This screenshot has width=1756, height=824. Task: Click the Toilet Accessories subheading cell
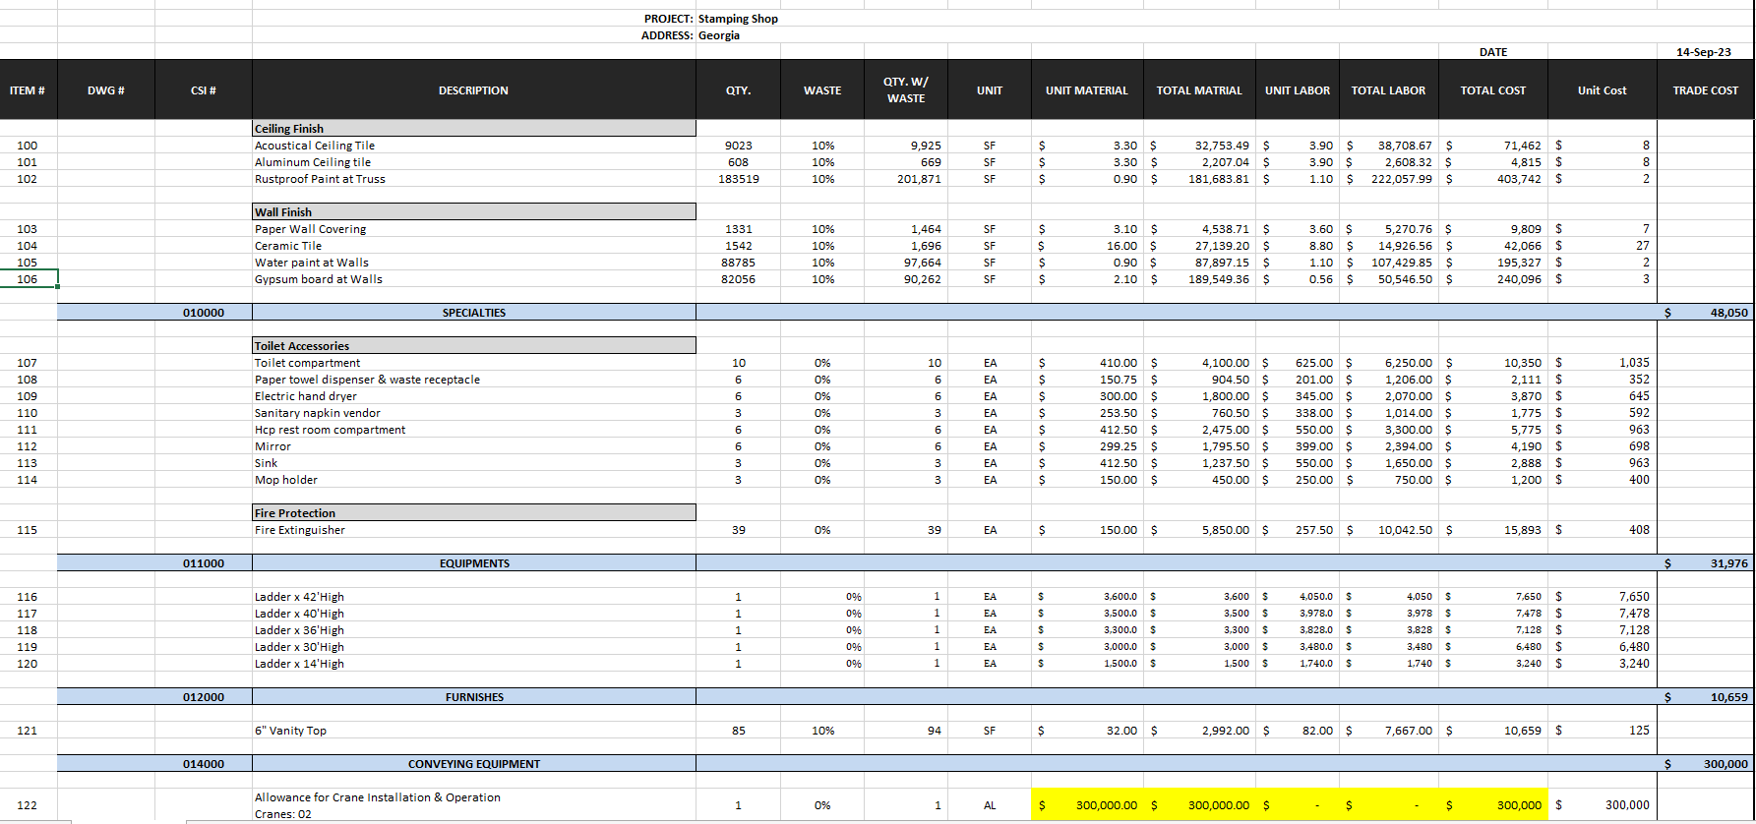coord(302,346)
